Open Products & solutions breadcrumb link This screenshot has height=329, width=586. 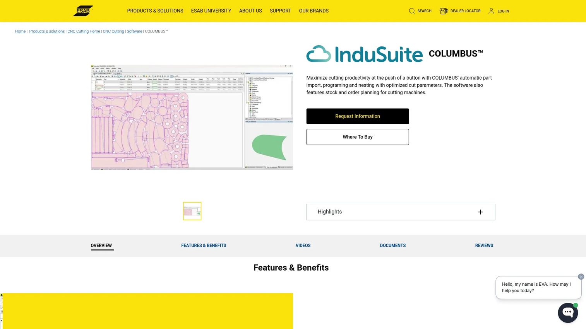point(47,31)
